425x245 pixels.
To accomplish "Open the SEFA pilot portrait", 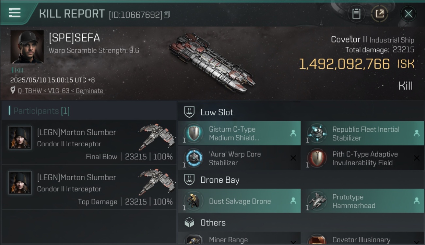I will pos(27,47).
